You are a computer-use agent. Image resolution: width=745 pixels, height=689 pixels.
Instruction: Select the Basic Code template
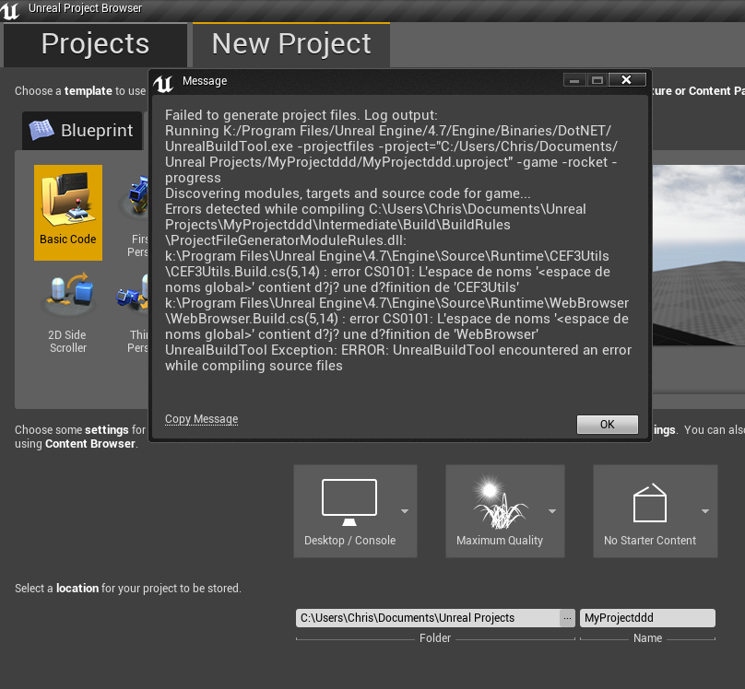(68, 213)
